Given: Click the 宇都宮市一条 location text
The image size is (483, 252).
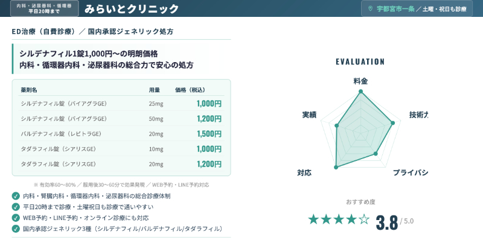Looking at the screenshot, I should (x=395, y=9).
